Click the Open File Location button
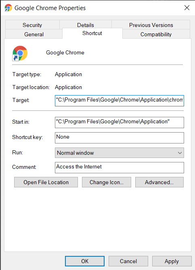 [46, 182]
